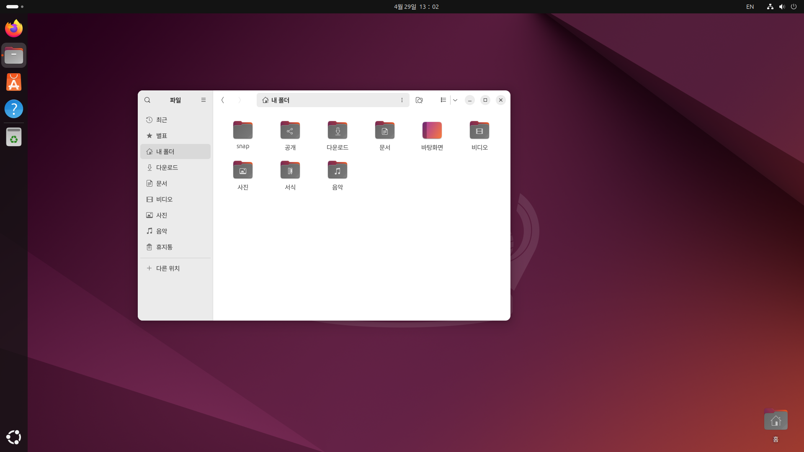804x452 pixels.
Task: Select 별표 starred in sidebar
Action: 162,136
